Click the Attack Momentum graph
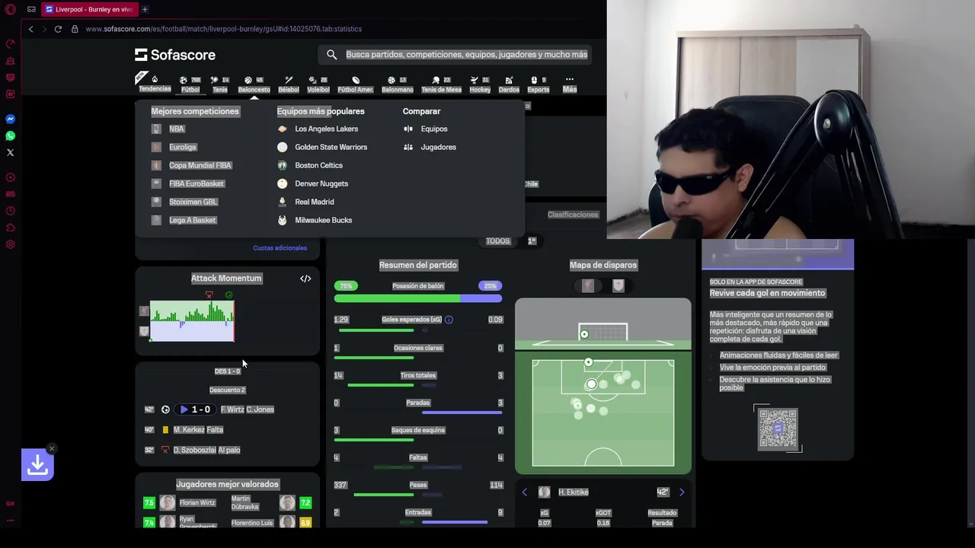The width and height of the screenshot is (975, 548). click(192, 320)
